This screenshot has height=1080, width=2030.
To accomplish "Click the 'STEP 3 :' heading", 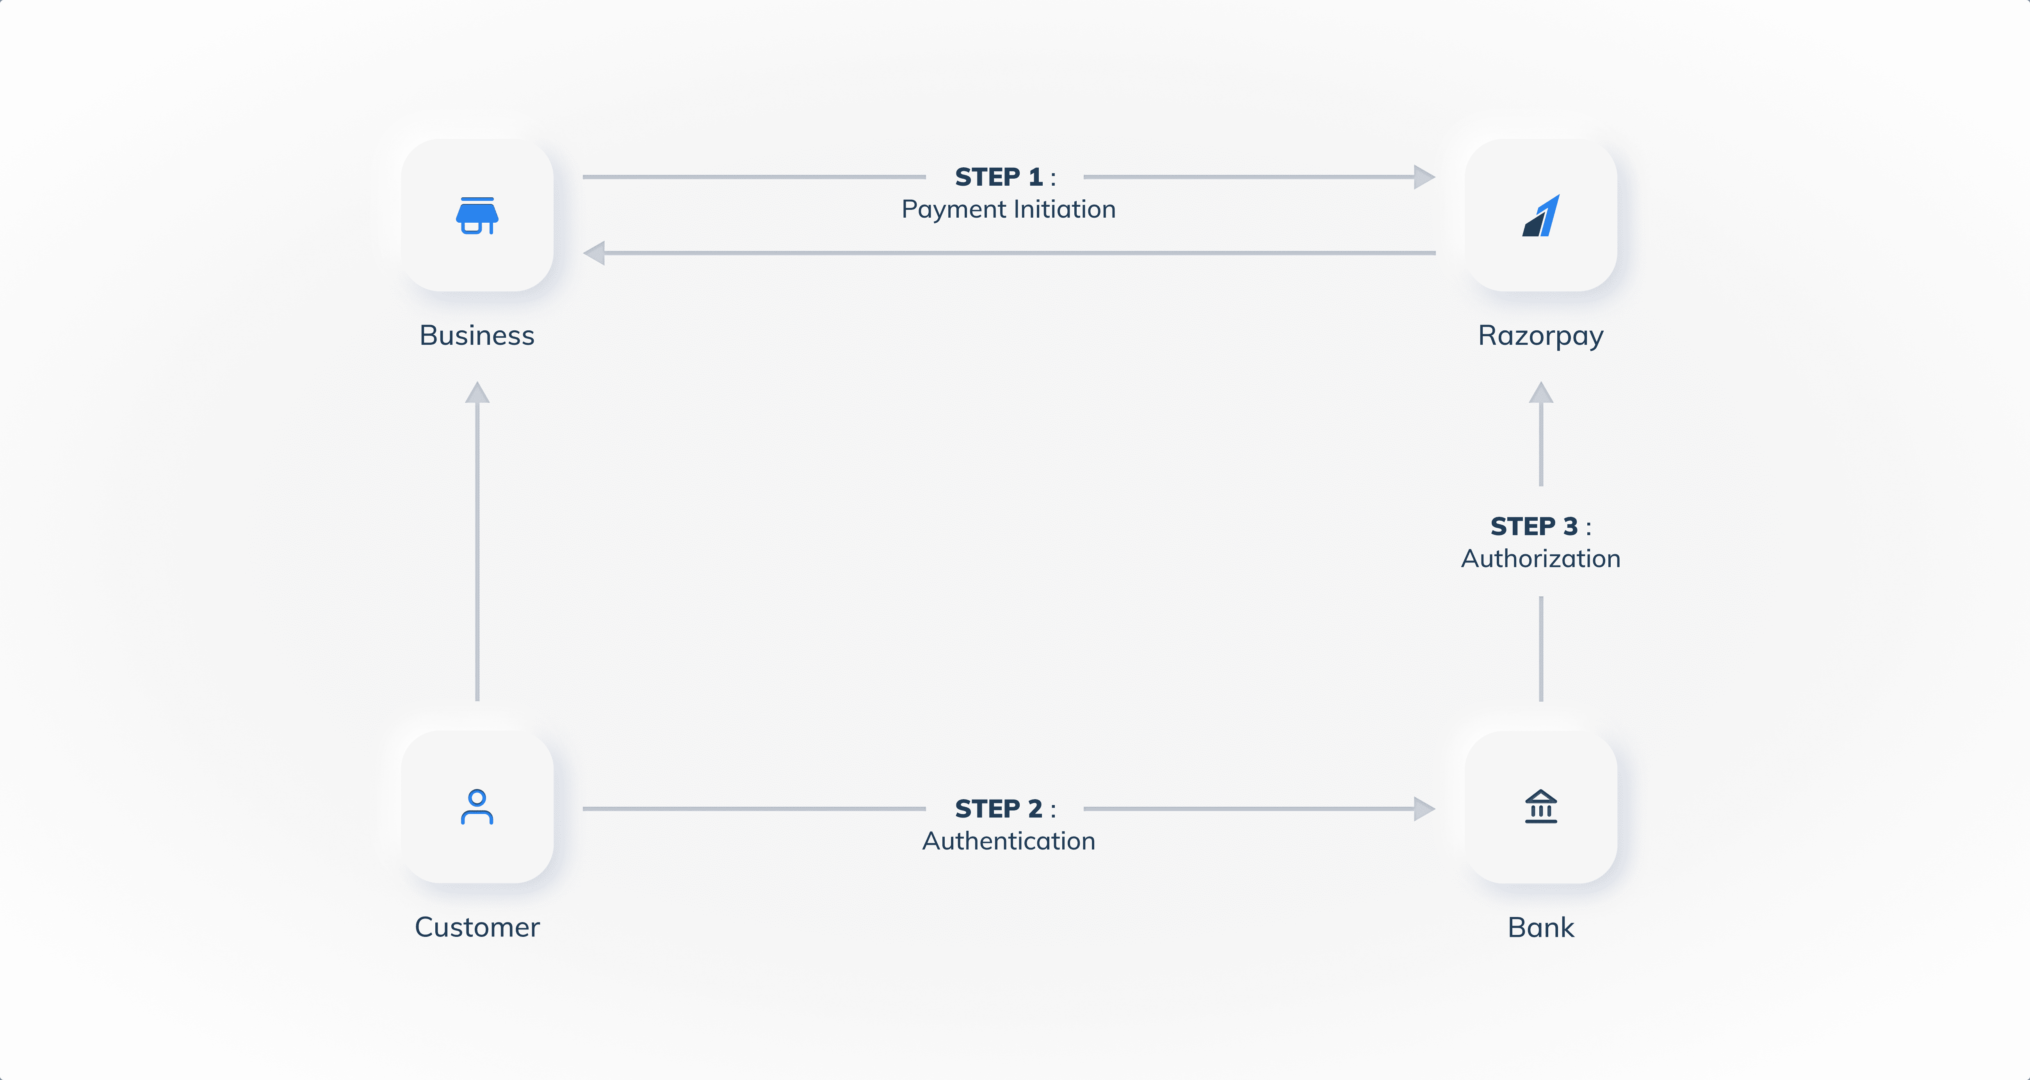I will tap(1540, 526).
